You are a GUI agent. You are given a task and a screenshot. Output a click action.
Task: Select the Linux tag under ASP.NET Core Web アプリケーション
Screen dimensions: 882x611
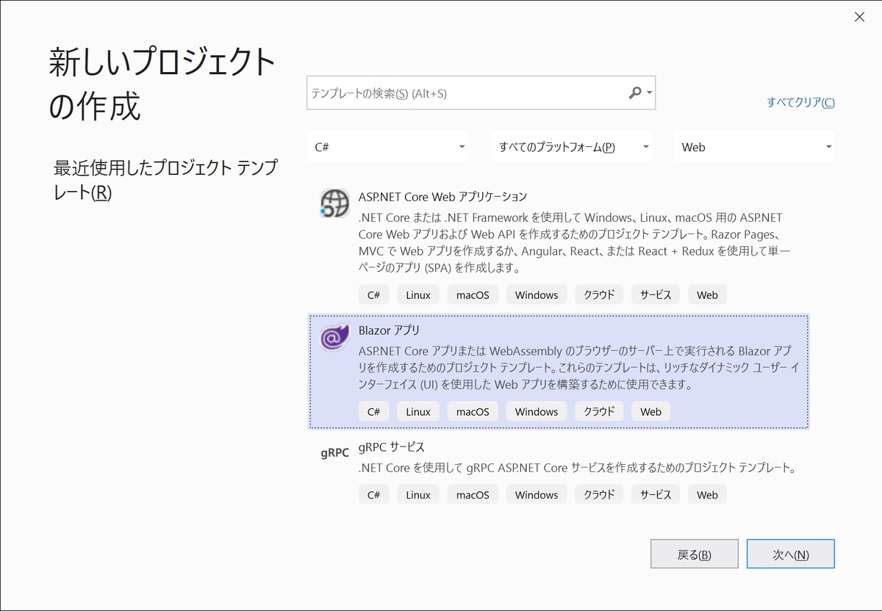tap(417, 294)
